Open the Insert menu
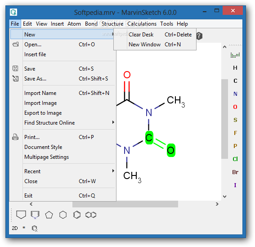 (57, 24)
